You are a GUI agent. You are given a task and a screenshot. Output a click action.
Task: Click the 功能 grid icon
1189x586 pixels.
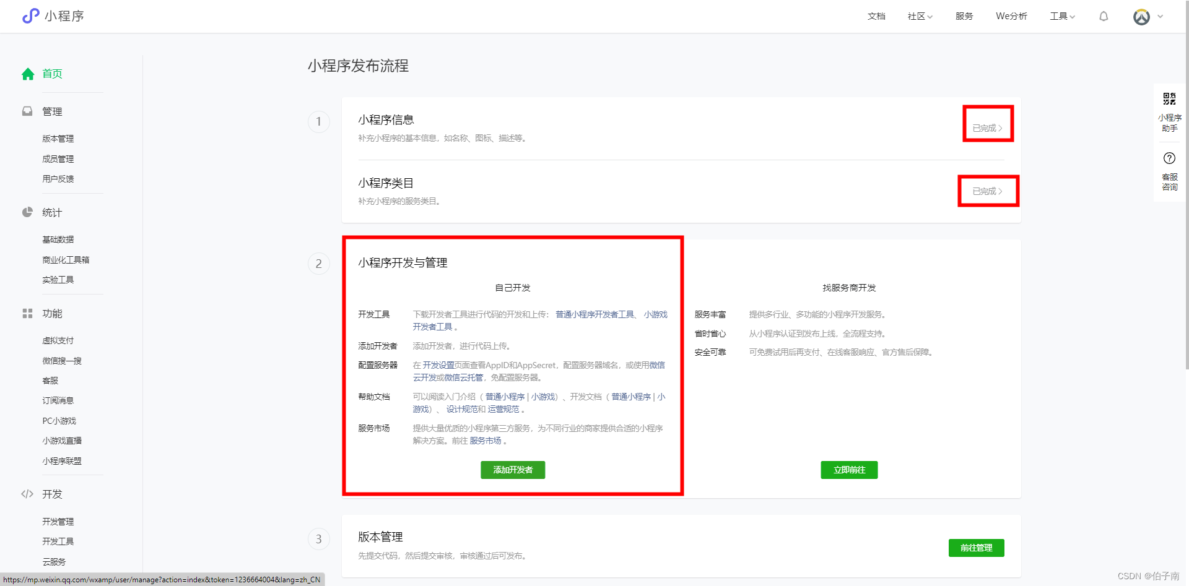(27, 314)
